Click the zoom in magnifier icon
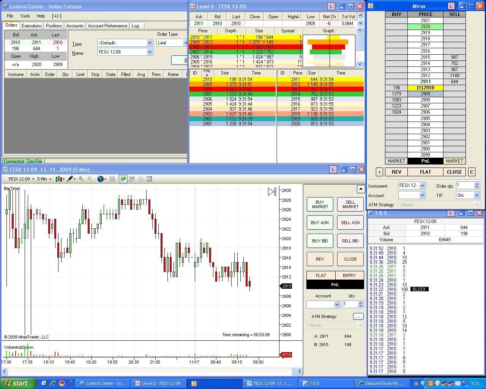 pyautogui.click(x=81, y=179)
